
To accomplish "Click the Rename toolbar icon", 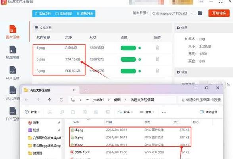I will [85, 112].
